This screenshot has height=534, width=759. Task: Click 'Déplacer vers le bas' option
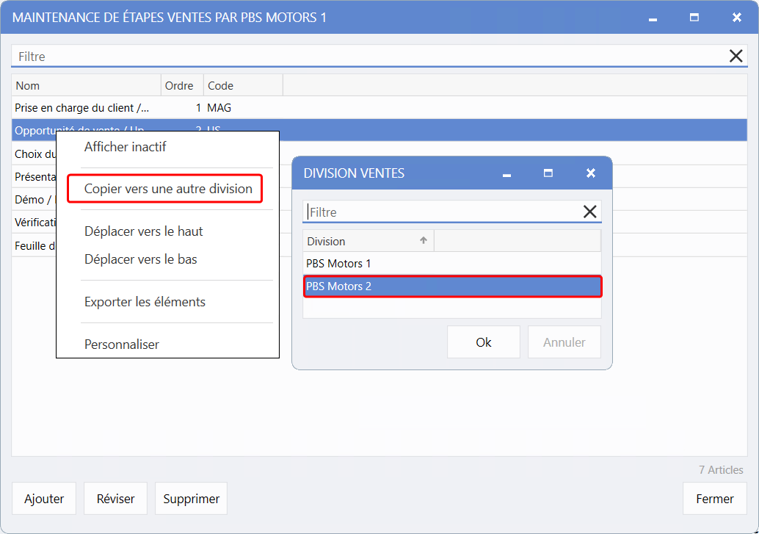(x=141, y=259)
